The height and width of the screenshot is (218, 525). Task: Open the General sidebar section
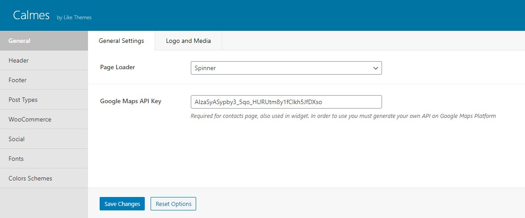44,41
